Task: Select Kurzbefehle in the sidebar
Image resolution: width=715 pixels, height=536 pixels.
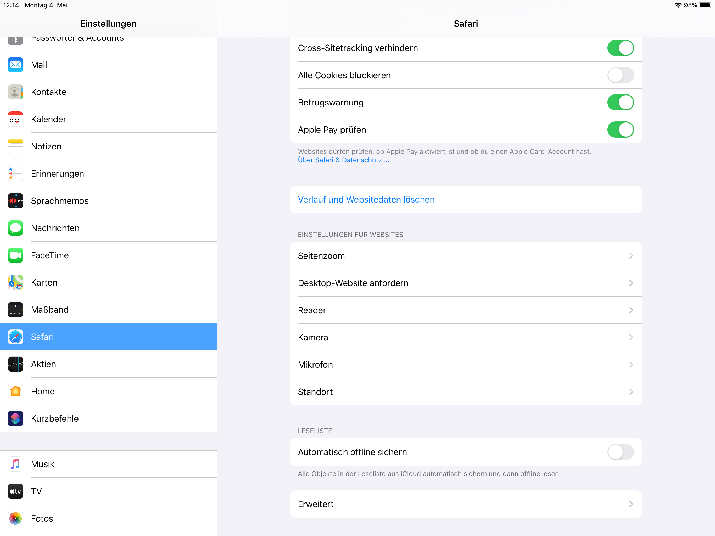Action: 108,418
